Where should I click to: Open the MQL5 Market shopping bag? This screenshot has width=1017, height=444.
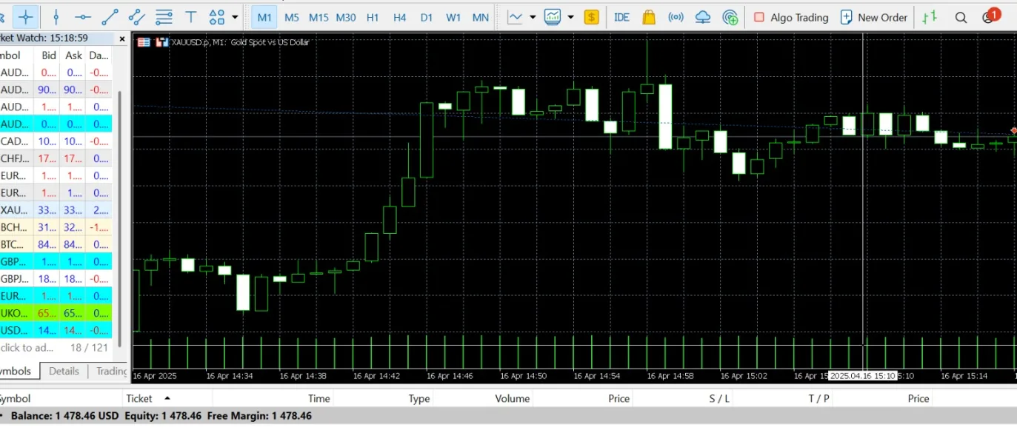tap(649, 17)
